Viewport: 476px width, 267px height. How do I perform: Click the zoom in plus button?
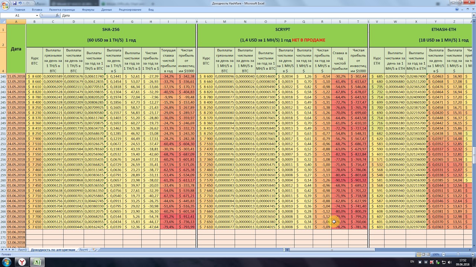point(473,254)
